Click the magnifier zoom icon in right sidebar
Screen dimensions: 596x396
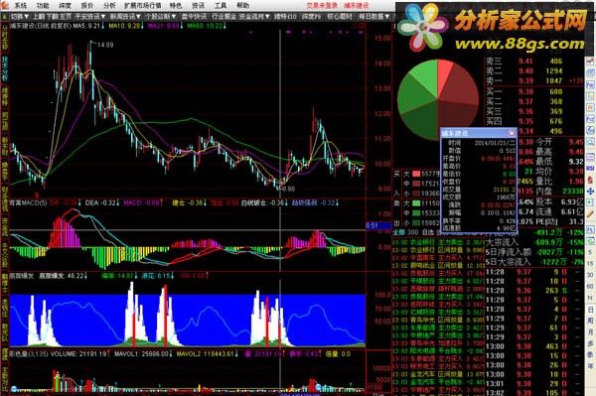pyautogui.click(x=590, y=141)
